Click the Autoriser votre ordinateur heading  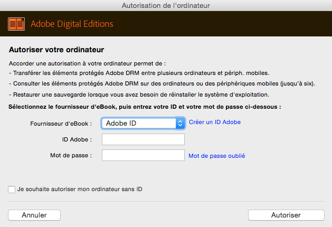pos(56,50)
